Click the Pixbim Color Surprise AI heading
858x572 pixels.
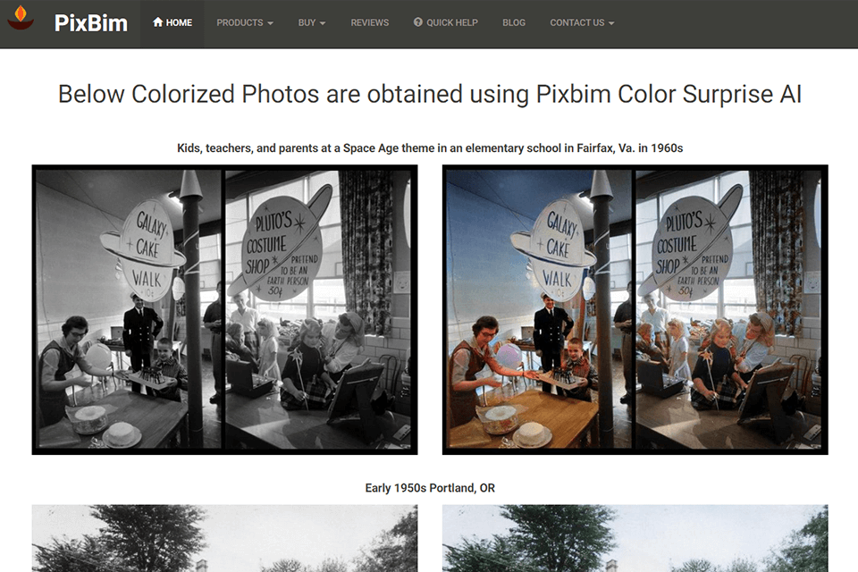[x=430, y=94]
